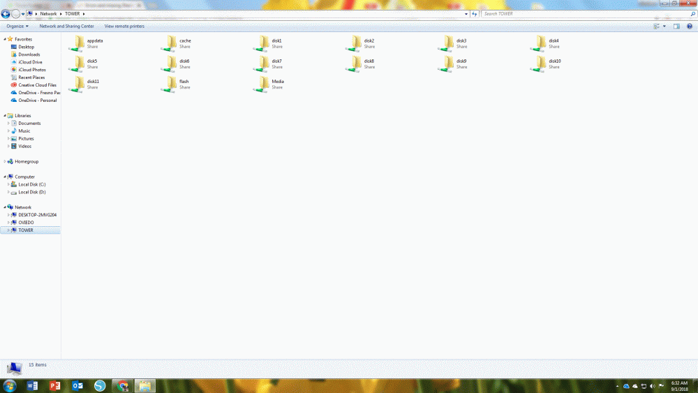Click the Change your view icon
Image resolution: width=698 pixels, height=393 pixels.
[657, 27]
